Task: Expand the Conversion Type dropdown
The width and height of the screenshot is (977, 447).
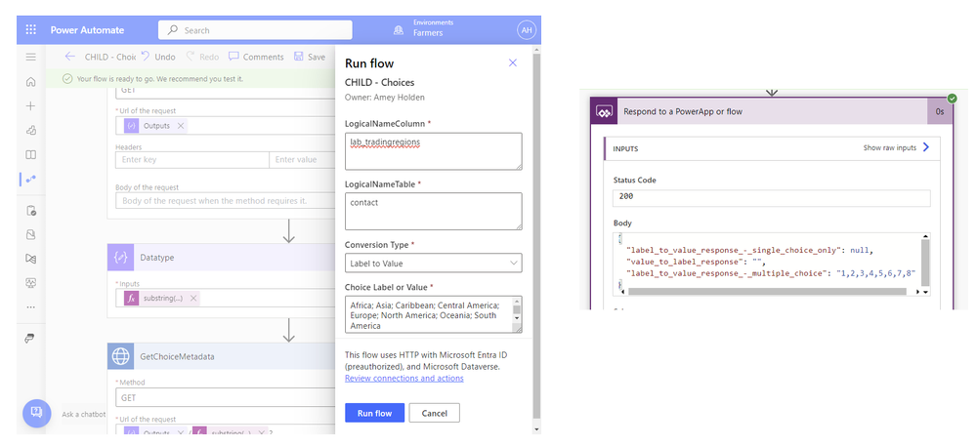Action: click(x=434, y=264)
